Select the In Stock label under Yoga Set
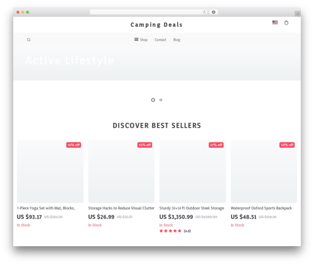Screen dimensions: 314x265 [24, 225]
